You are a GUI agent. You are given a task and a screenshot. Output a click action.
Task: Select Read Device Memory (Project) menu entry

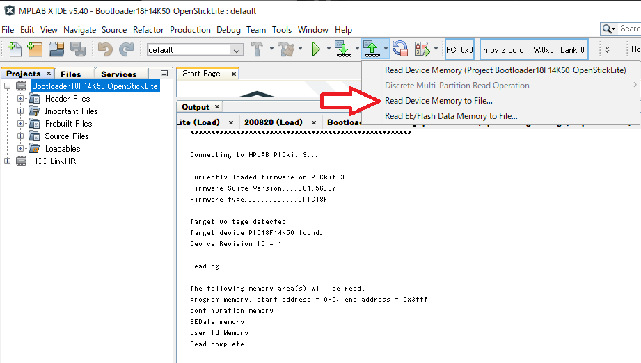(x=505, y=70)
